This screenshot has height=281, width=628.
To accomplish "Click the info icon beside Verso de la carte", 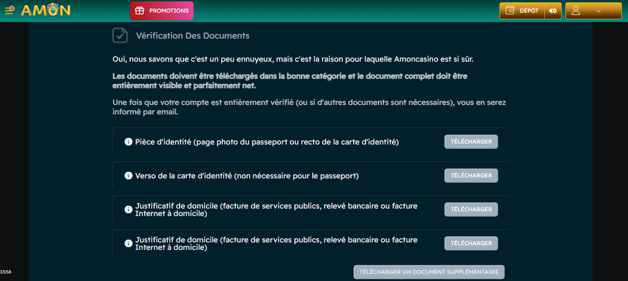I will click(x=128, y=176).
